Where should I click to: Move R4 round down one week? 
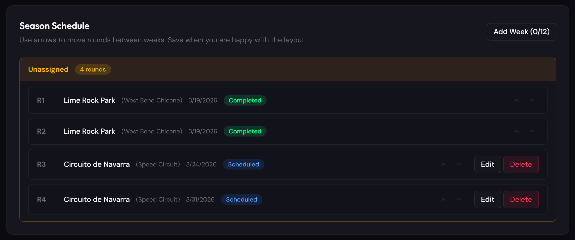[x=459, y=199]
